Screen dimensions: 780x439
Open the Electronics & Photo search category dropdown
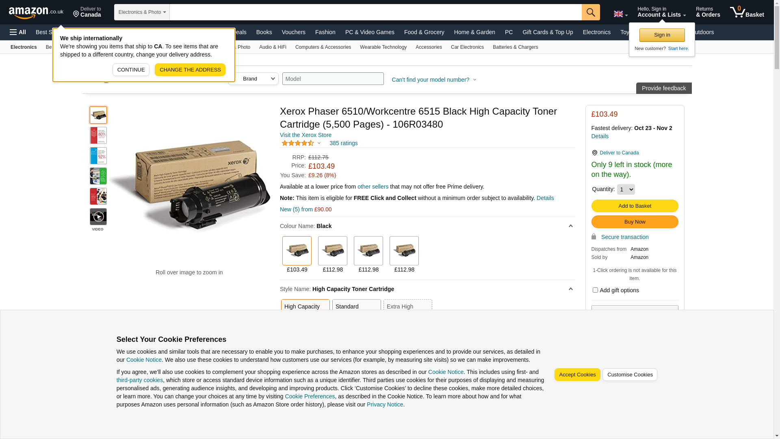click(142, 12)
